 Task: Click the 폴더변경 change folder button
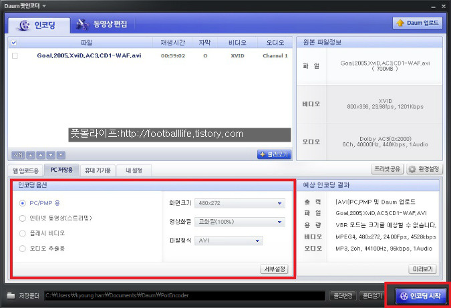343,295
